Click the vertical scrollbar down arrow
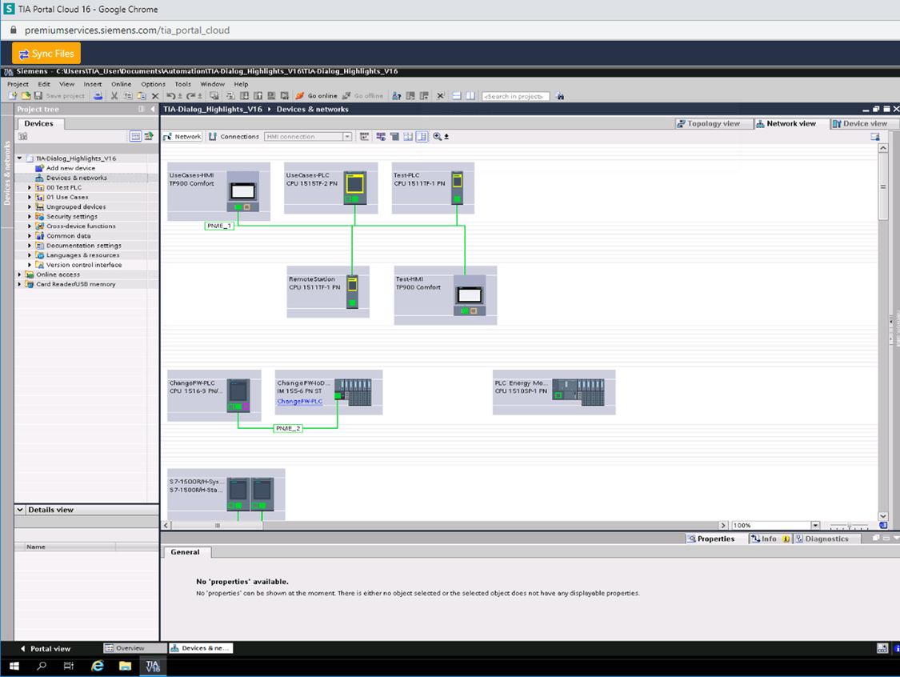The height and width of the screenshot is (677, 900). [882, 516]
